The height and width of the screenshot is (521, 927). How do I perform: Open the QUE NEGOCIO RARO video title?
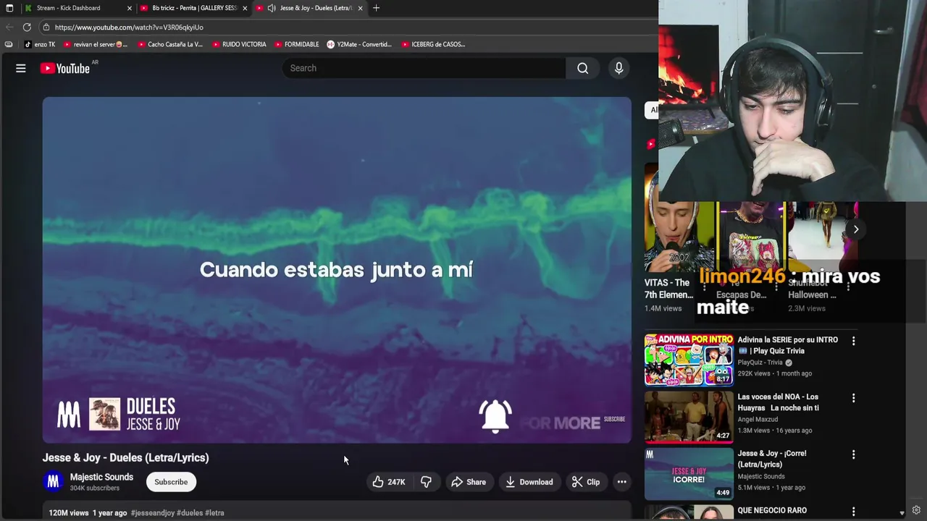[772, 510]
